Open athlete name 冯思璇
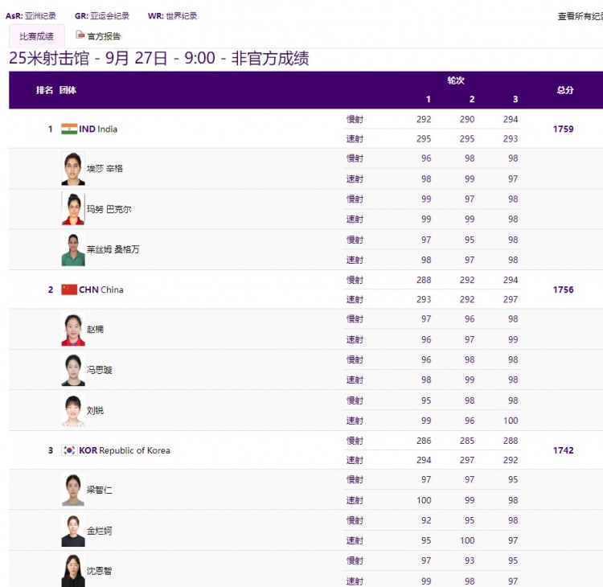Viewport: 603px width, 587px height. tap(100, 371)
